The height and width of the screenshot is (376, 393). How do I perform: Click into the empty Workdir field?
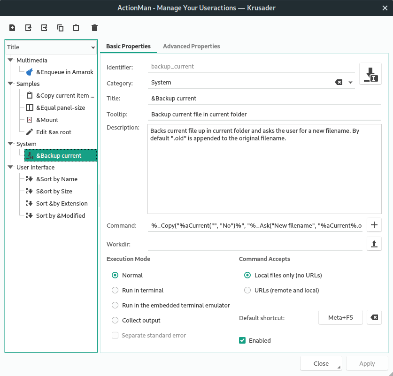[x=255, y=244]
